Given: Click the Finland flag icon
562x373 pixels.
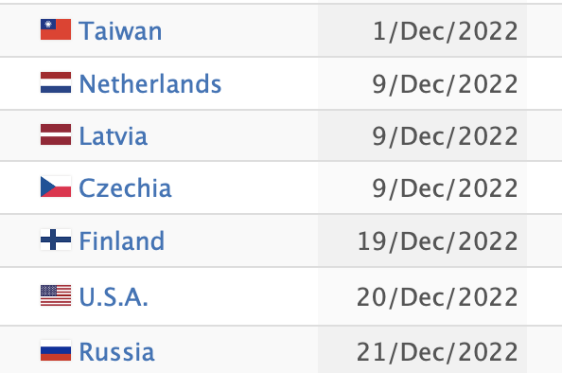Looking at the screenshot, I should 56,240.
